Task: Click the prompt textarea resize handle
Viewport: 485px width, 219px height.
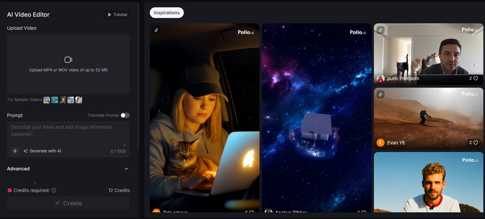Action: 124,144
